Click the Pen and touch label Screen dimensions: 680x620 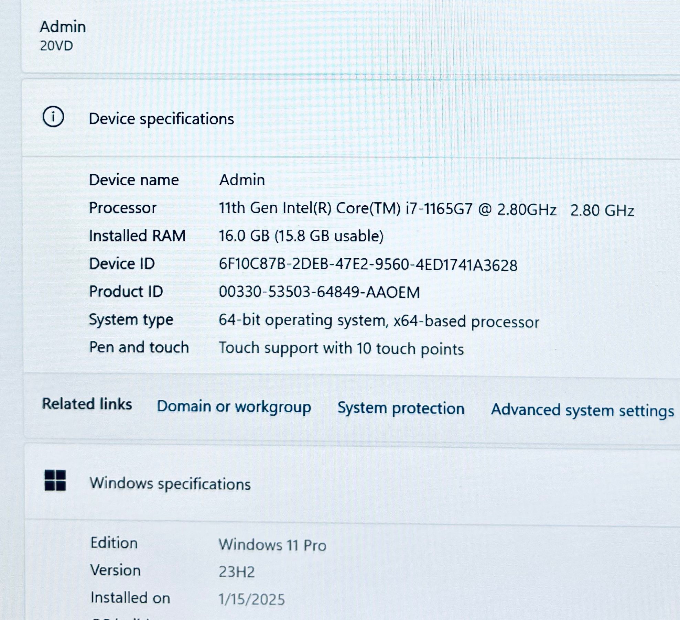coord(139,347)
